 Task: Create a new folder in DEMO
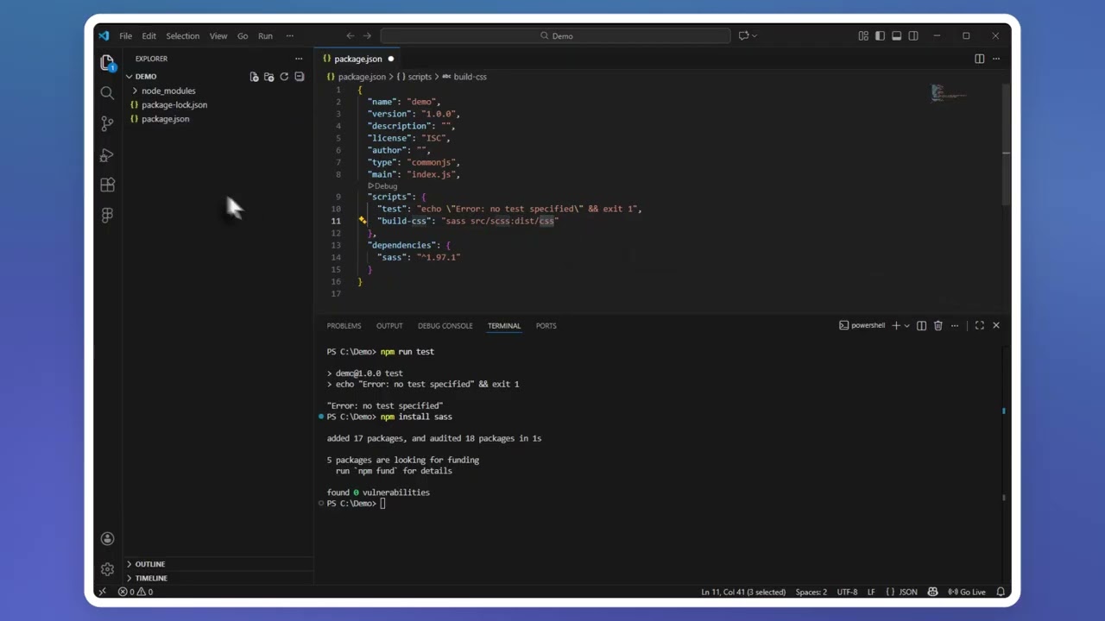click(268, 77)
